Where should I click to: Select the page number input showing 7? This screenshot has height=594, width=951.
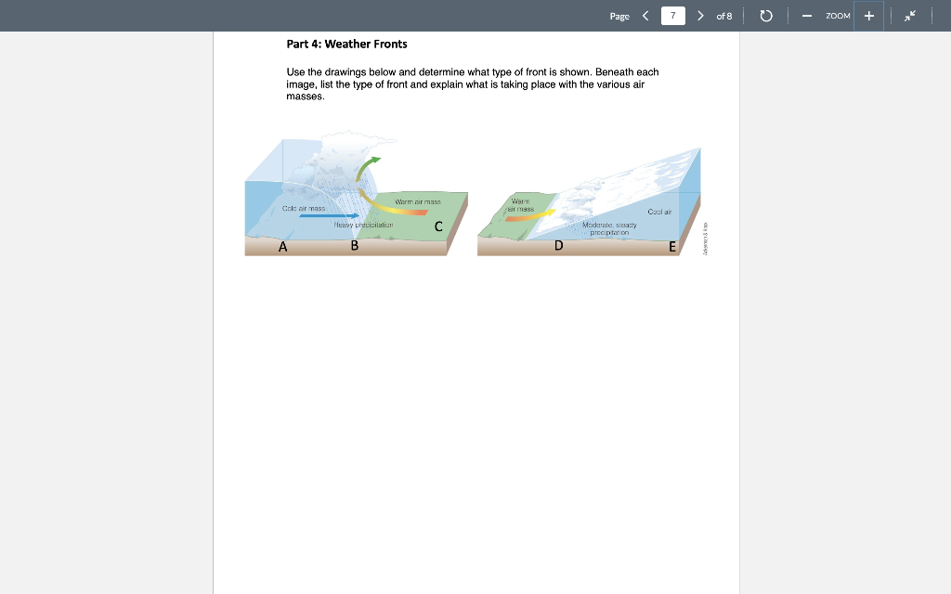(x=671, y=15)
